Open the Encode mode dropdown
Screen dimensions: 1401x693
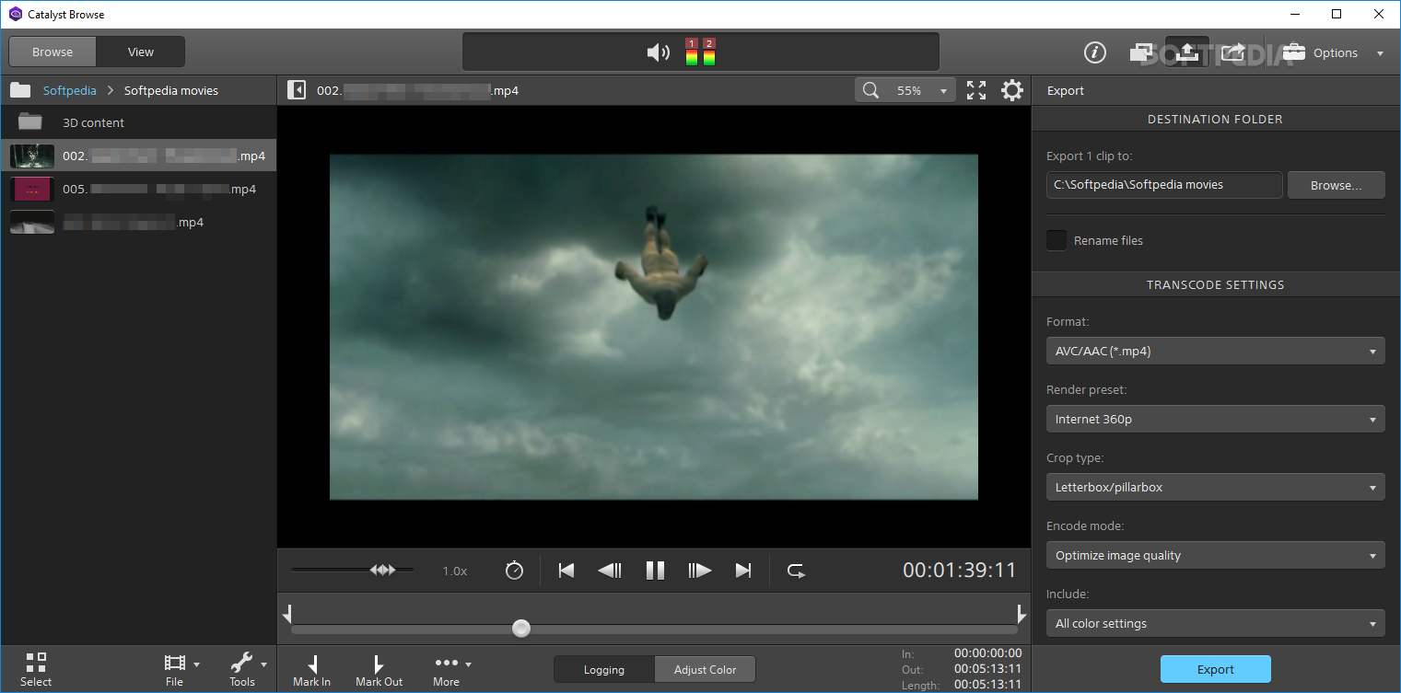pos(1215,555)
